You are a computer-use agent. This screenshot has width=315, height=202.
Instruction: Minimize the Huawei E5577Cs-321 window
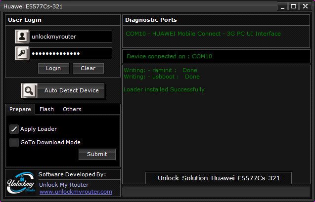pyautogui.click(x=281, y=6)
